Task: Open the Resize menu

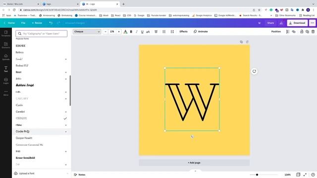Action: click(37, 23)
